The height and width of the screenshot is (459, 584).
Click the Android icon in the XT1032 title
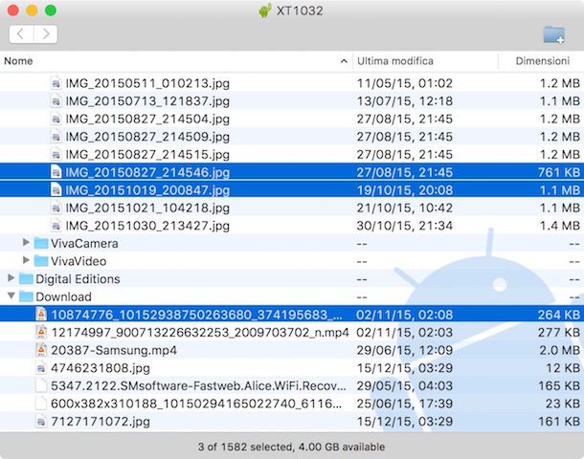pyautogui.click(x=265, y=11)
